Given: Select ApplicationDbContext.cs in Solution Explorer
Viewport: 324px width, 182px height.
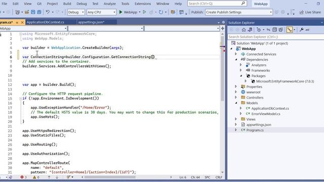Looking at the screenshot, I should pos(270,108).
